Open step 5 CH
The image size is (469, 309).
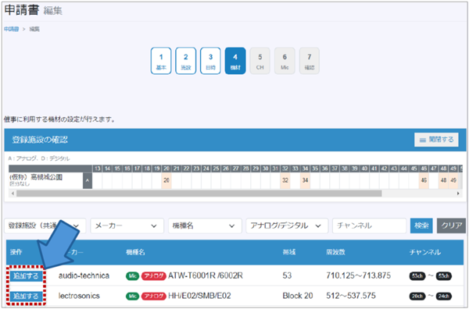point(260,61)
